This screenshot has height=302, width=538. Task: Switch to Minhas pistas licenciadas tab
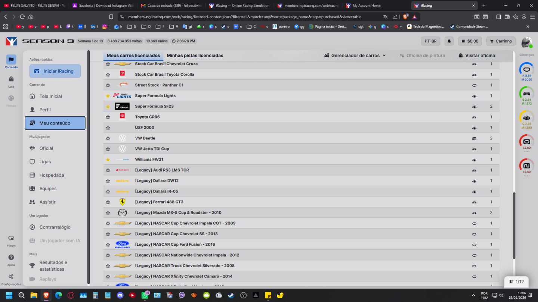point(195,56)
